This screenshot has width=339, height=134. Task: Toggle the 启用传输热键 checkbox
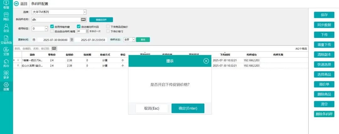coord(52,27)
